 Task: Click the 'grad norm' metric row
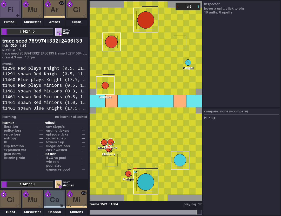[x=23, y=154]
